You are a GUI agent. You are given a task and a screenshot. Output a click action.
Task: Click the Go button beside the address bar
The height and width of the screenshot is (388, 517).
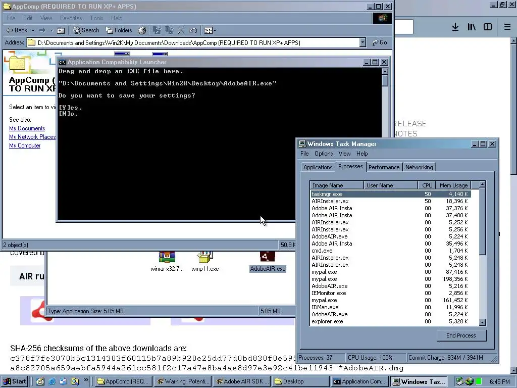click(379, 42)
